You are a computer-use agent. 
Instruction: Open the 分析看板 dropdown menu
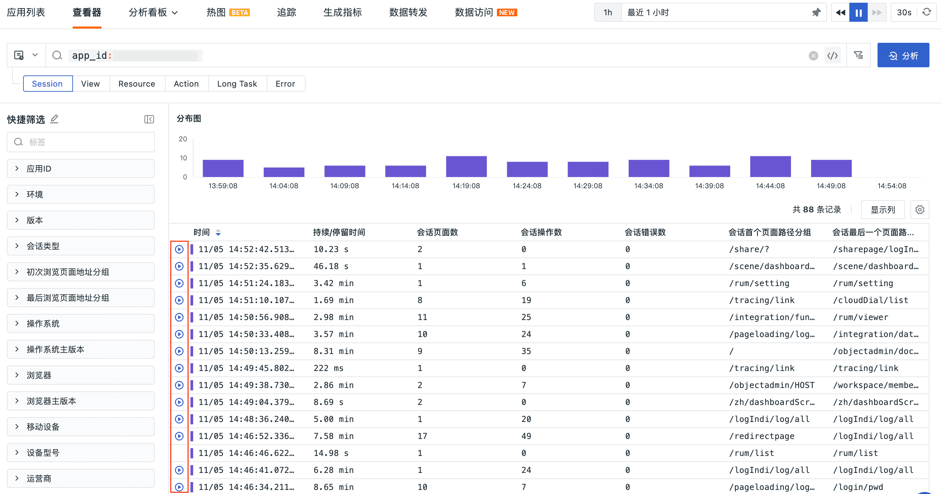153,13
